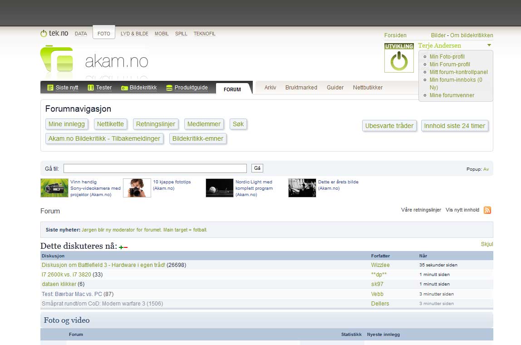Hide the discussions list with Skjul
Image resolution: width=521 pixels, height=345 pixels.
click(487, 244)
